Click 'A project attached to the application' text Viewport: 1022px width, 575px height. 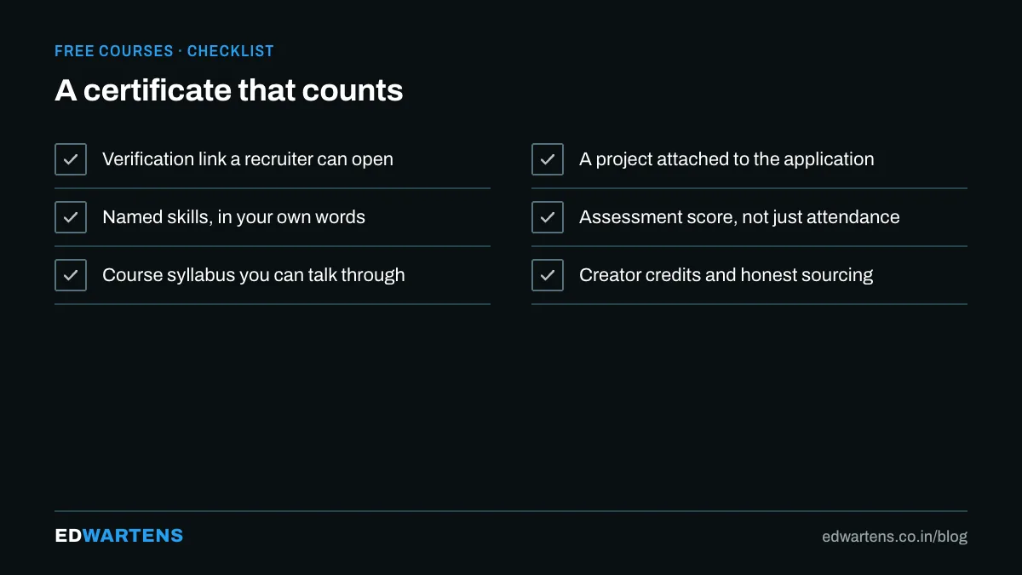726,159
